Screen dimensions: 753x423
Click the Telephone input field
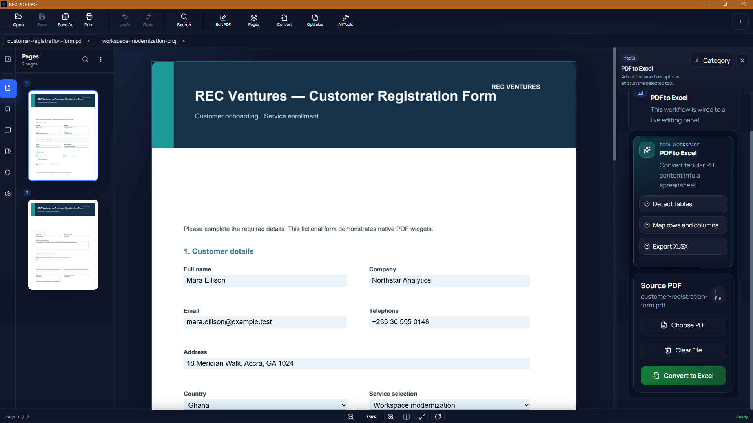pos(449,322)
